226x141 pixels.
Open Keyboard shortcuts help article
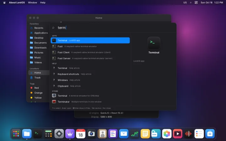click(x=90, y=74)
